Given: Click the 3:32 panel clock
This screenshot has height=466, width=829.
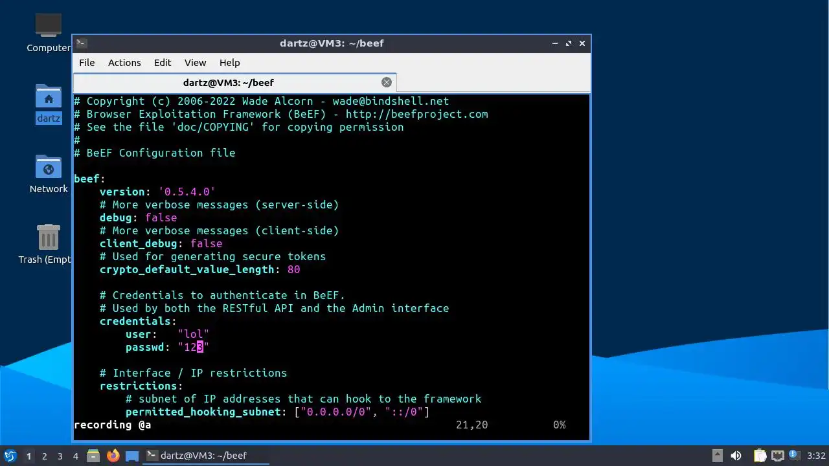Looking at the screenshot, I should coord(816,456).
